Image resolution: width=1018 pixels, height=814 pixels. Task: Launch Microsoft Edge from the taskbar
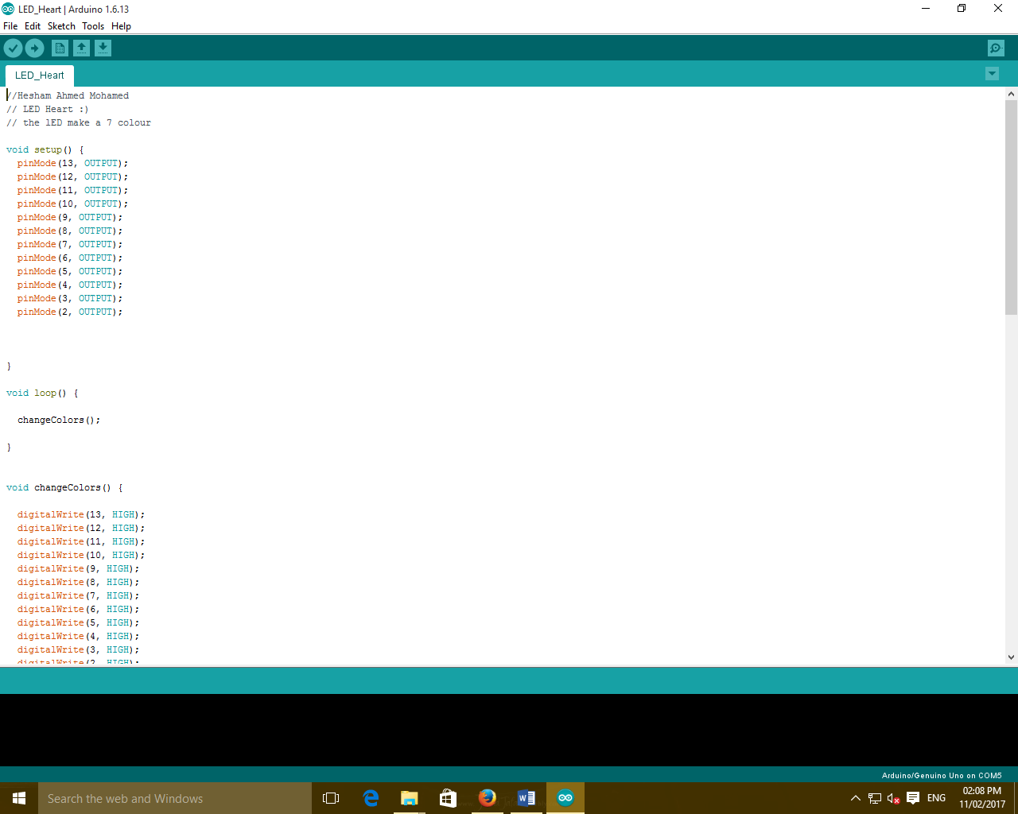pyautogui.click(x=371, y=798)
